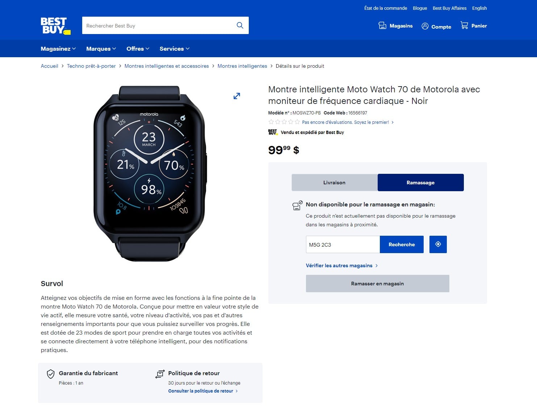This screenshot has width=537, height=411.
Task: Open the Panier cart icon
Action: pyautogui.click(x=464, y=25)
